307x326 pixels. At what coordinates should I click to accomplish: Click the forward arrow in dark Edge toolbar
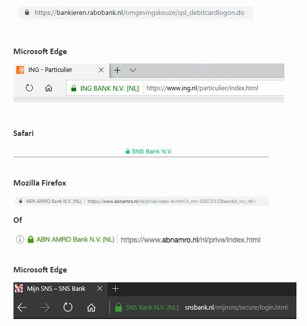pos(45,307)
